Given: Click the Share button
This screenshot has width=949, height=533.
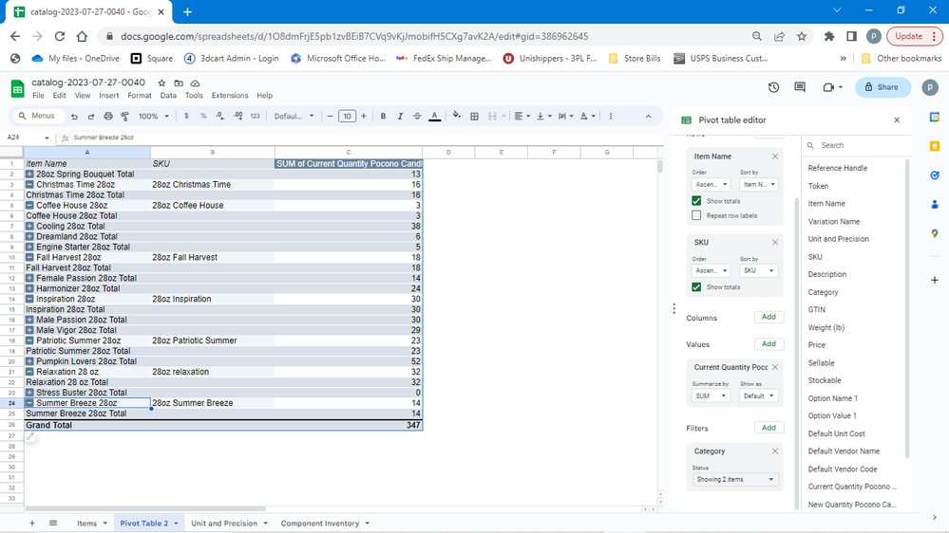Looking at the screenshot, I should point(883,87).
